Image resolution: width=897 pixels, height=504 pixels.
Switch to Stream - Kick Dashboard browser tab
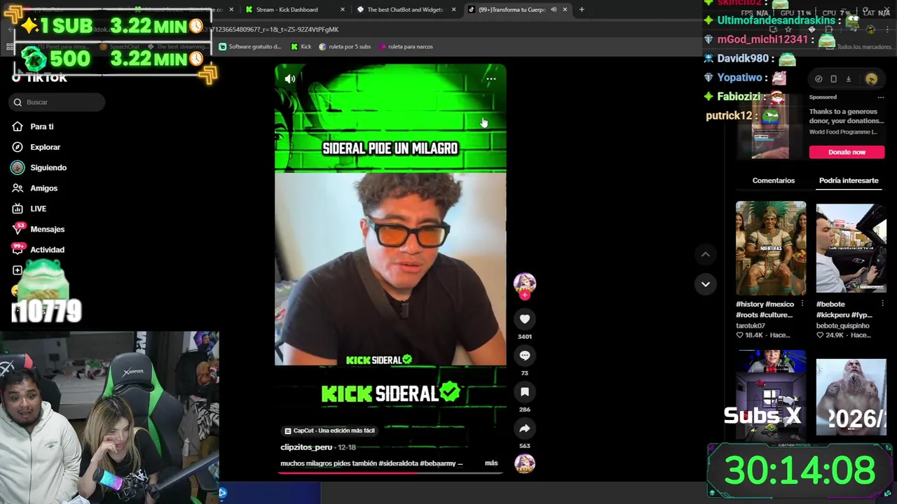[294, 10]
